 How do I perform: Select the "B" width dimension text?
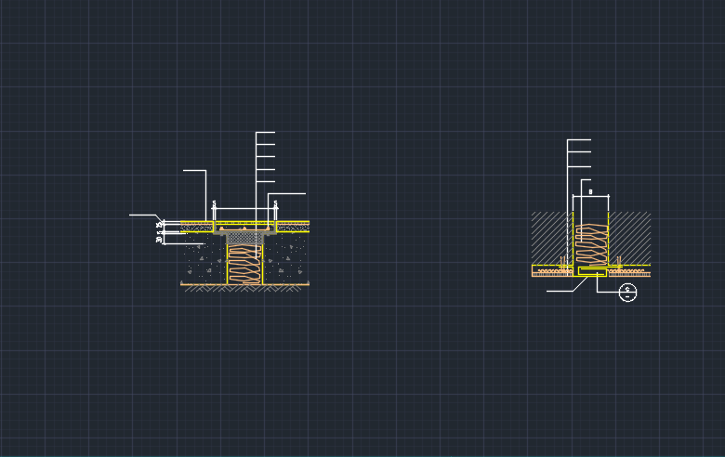click(590, 191)
